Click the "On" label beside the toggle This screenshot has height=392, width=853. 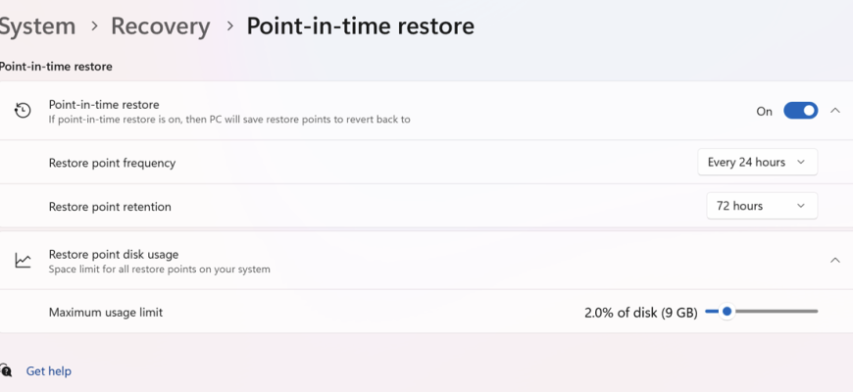[x=765, y=112]
